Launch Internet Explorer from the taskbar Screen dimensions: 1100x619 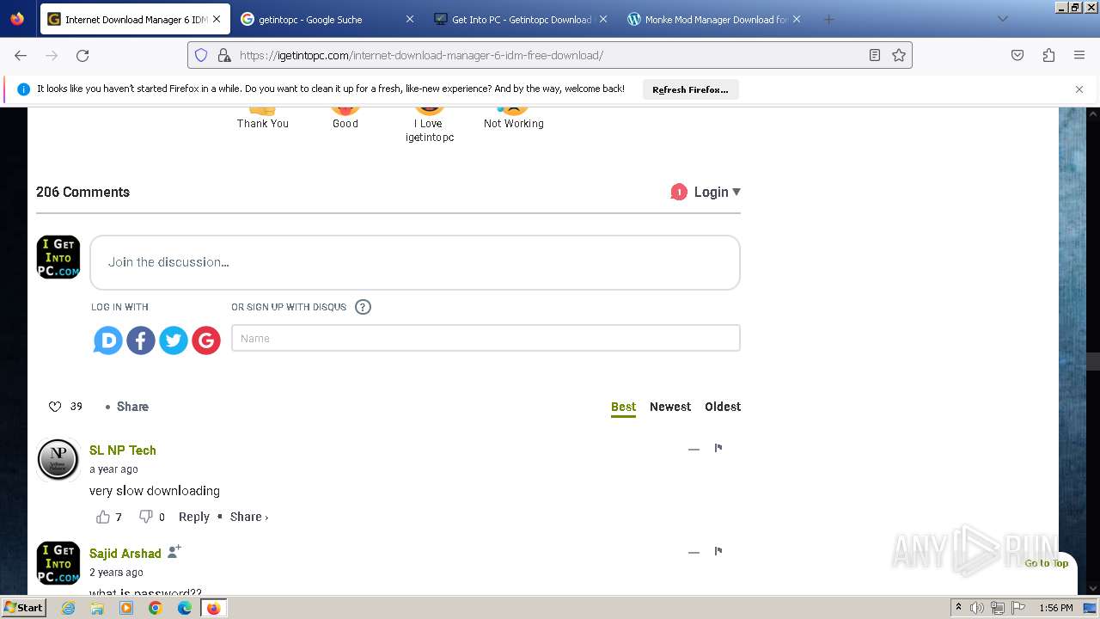click(68, 608)
